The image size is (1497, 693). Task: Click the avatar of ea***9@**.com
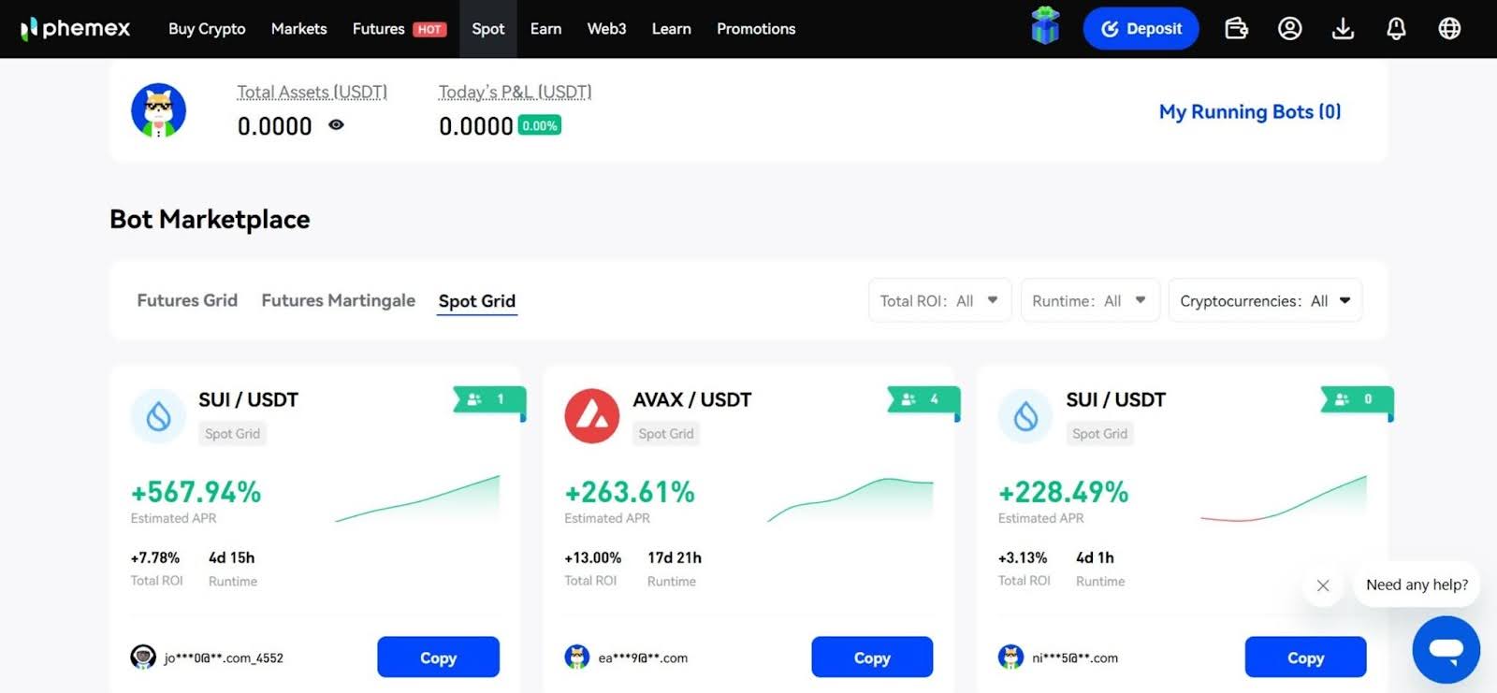coord(577,657)
